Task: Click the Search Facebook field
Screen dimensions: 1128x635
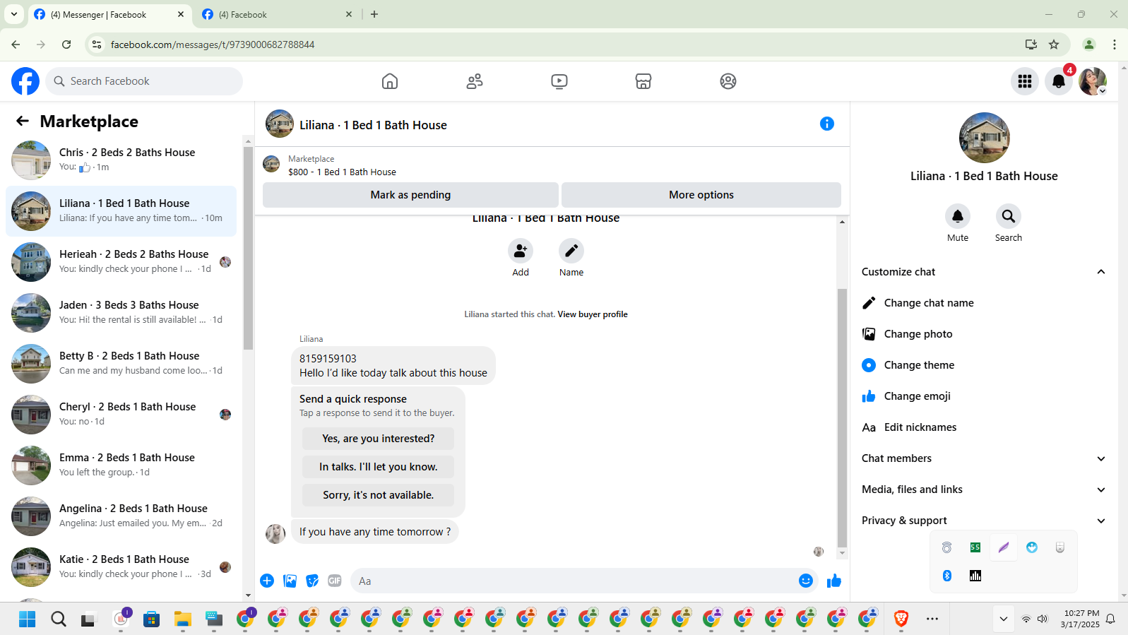Action: pos(144,81)
